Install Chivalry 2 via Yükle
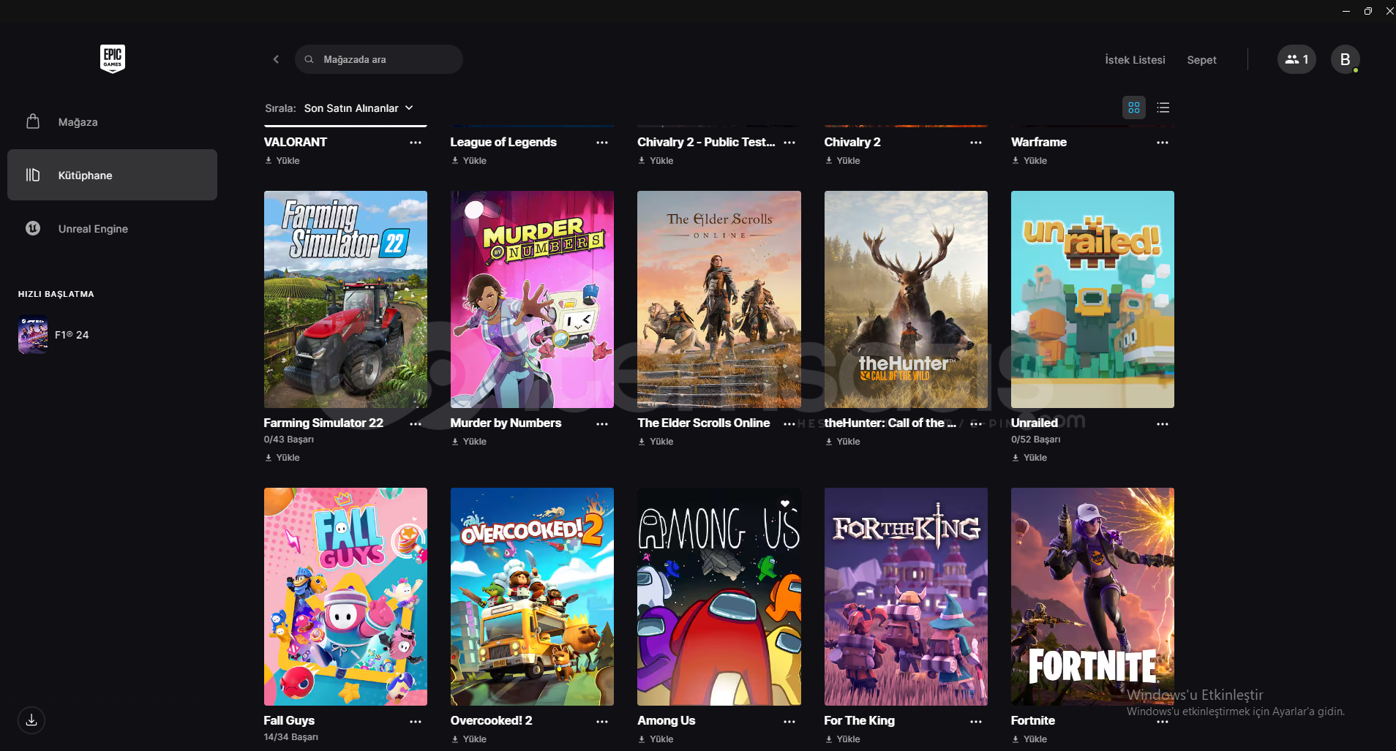 tap(843, 161)
